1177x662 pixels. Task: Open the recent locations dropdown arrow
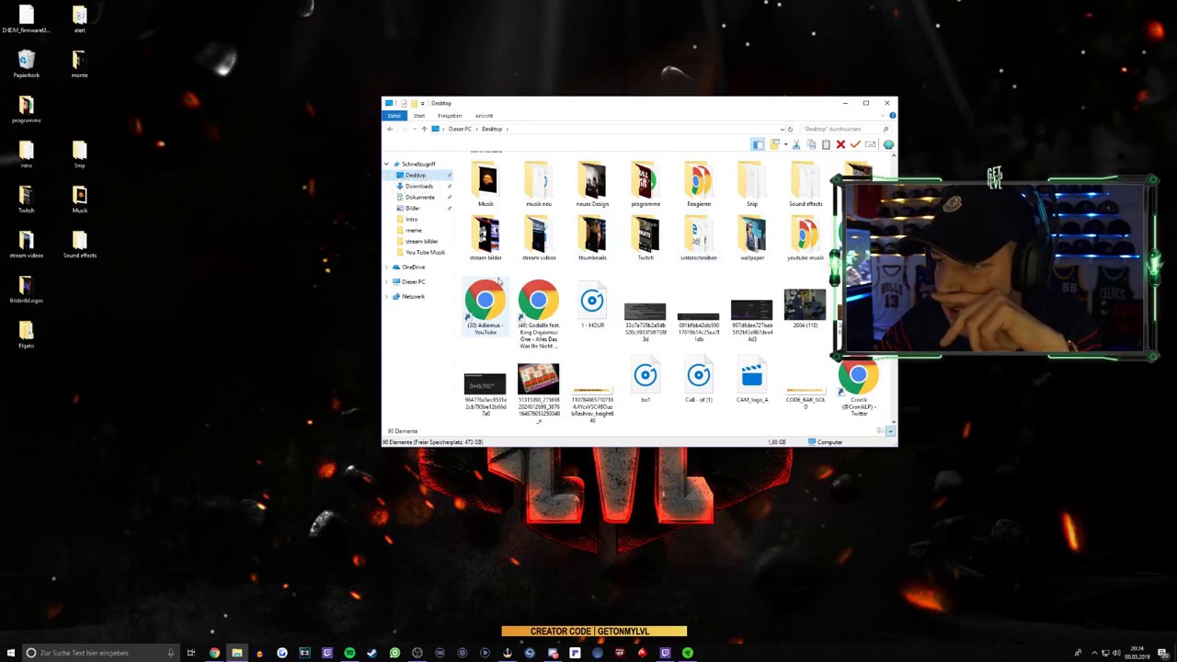coord(413,129)
